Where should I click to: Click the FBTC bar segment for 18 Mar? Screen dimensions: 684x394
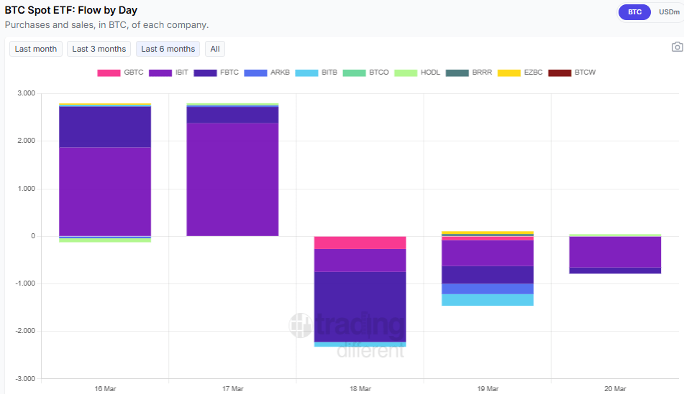pyautogui.click(x=360, y=306)
